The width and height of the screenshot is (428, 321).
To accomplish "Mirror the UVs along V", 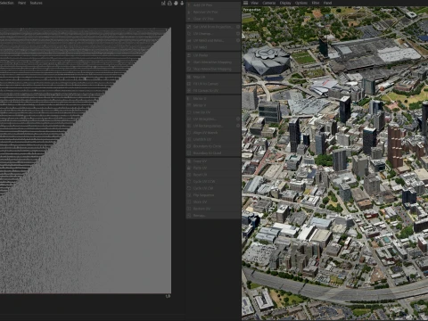I will (213, 105).
